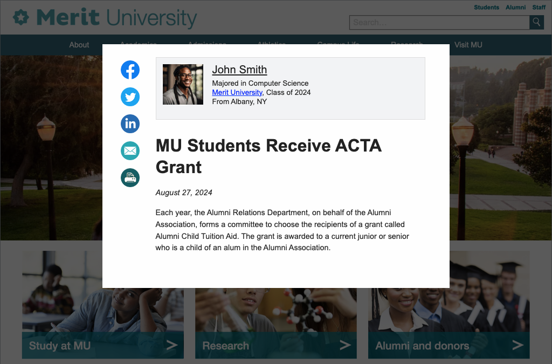The height and width of the screenshot is (364, 552).
Task: Click inside the search input field
Action: pos(437,22)
